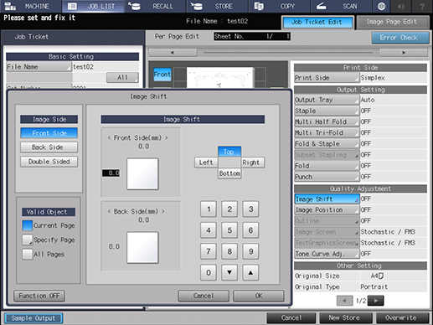
Task: Open the Output Tray setting
Action: (x=327, y=100)
